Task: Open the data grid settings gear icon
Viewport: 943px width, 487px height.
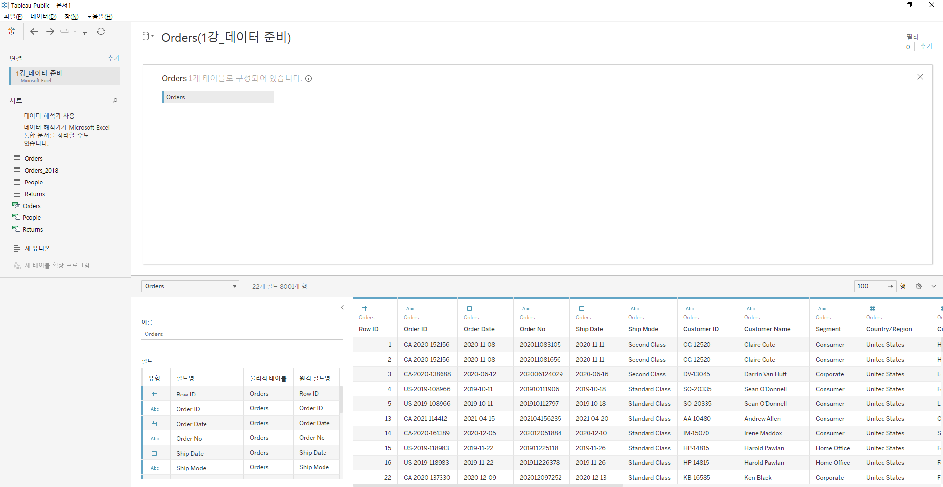Action: [919, 286]
